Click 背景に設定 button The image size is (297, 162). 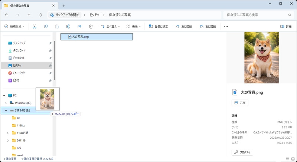point(159,27)
